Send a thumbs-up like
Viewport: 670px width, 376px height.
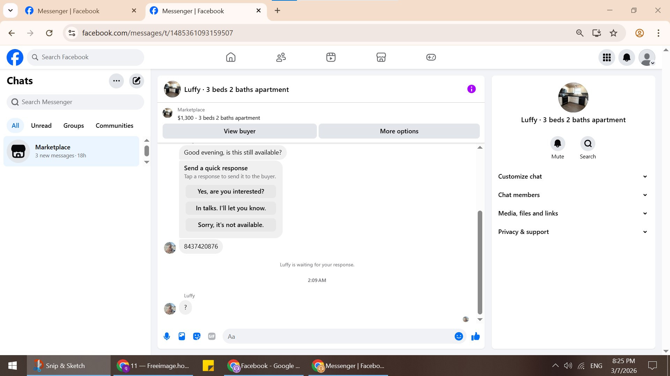[x=476, y=336]
